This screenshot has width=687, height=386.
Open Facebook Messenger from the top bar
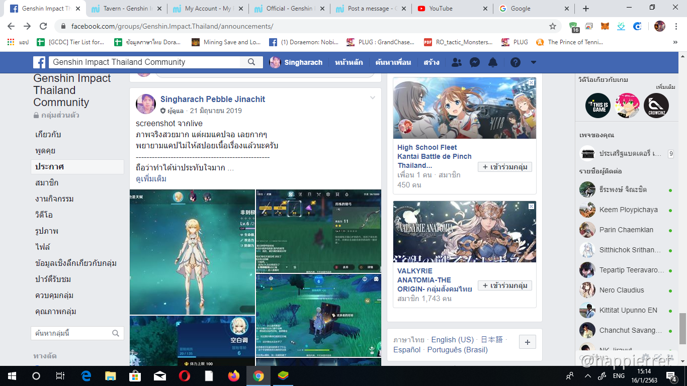click(x=474, y=62)
